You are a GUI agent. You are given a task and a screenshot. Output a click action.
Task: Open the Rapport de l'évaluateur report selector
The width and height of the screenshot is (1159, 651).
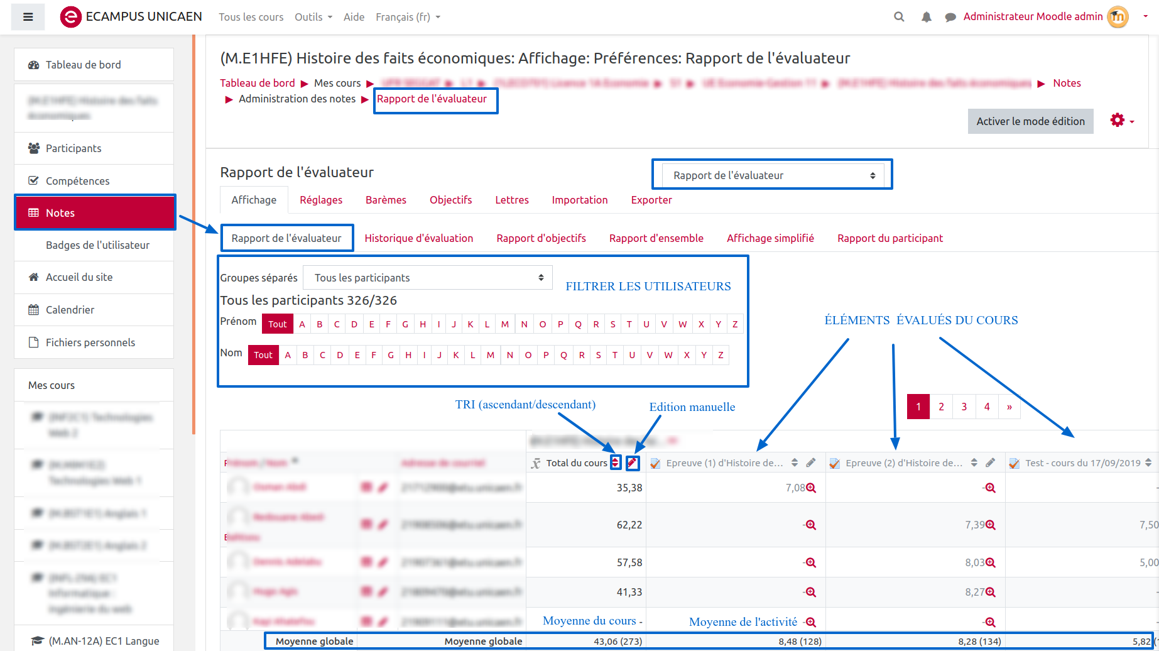coord(772,175)
